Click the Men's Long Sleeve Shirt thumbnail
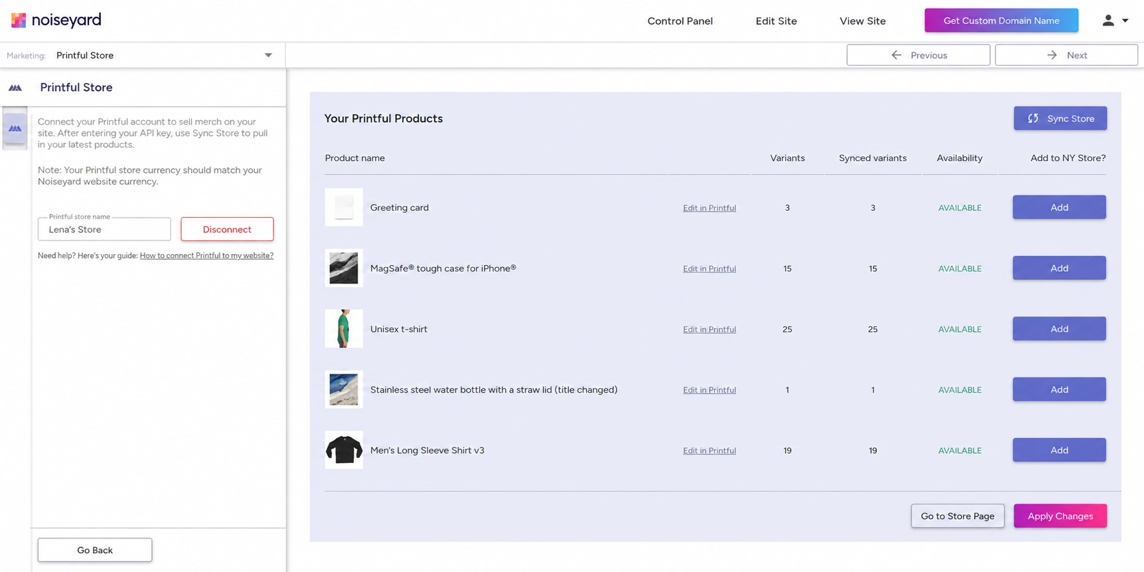The width and height of the screenshot is (1144, 572). (343, 449)
